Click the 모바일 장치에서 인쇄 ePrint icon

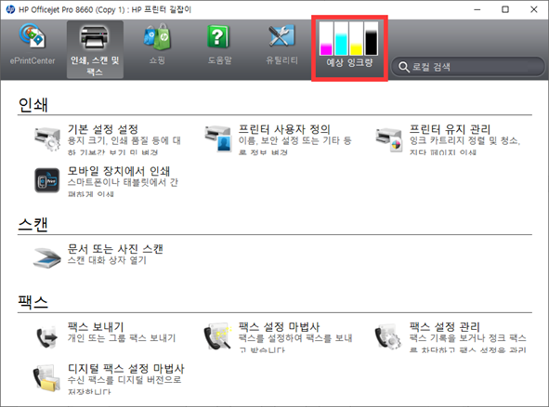pos(47,180)
